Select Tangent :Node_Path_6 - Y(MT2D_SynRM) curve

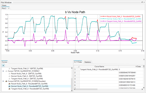tap(27, 68)
